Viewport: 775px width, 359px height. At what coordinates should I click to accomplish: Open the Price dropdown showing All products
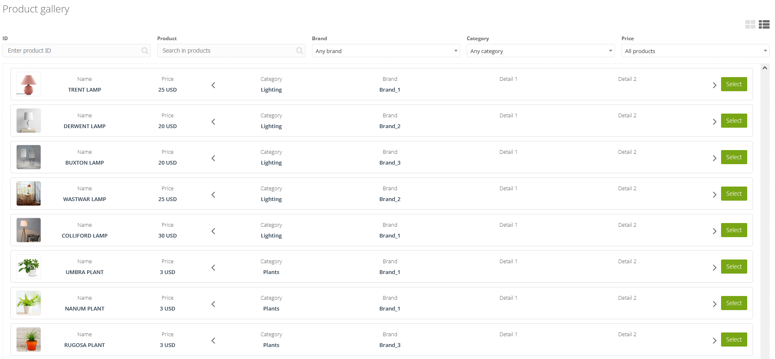(695, 51)
